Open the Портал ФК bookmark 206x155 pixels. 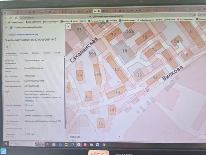click(x=170, y=19)
